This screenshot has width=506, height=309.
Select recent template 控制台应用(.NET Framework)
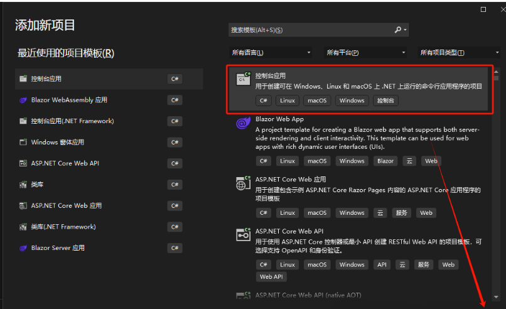click(109, 121)
